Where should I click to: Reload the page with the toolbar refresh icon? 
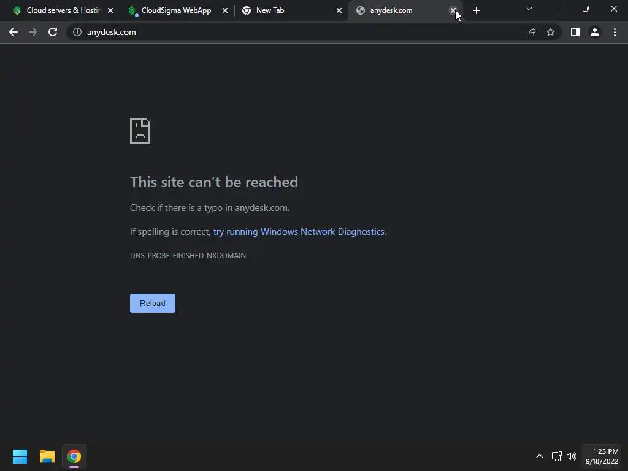coord(53,32)
